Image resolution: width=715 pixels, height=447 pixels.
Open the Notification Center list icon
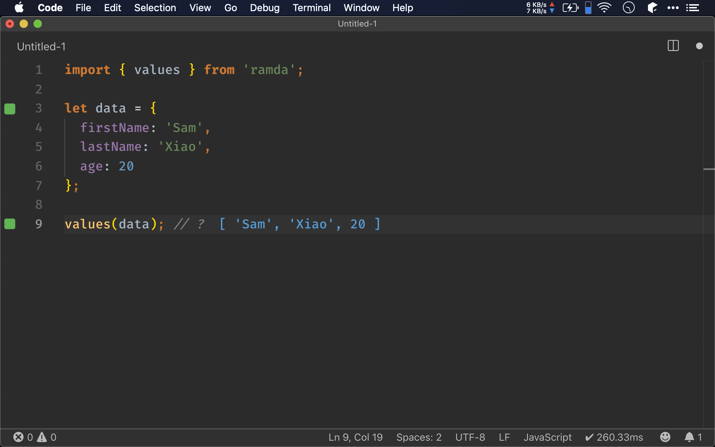(693, 8)
